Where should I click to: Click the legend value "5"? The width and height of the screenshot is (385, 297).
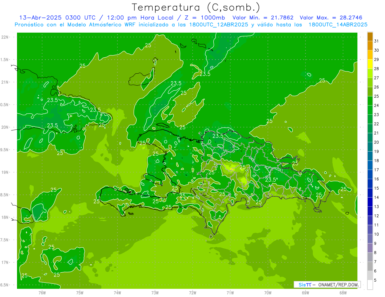pyautogui.click(x=375, y=280)
